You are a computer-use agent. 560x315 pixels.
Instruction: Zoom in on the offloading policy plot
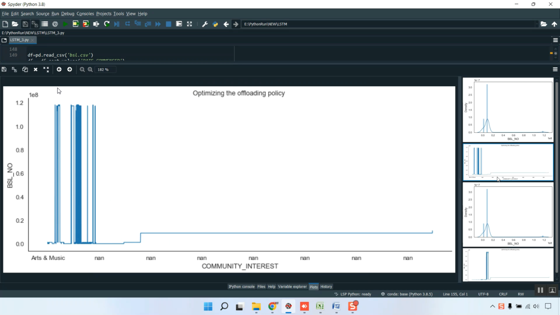click(x=90, y=69)
